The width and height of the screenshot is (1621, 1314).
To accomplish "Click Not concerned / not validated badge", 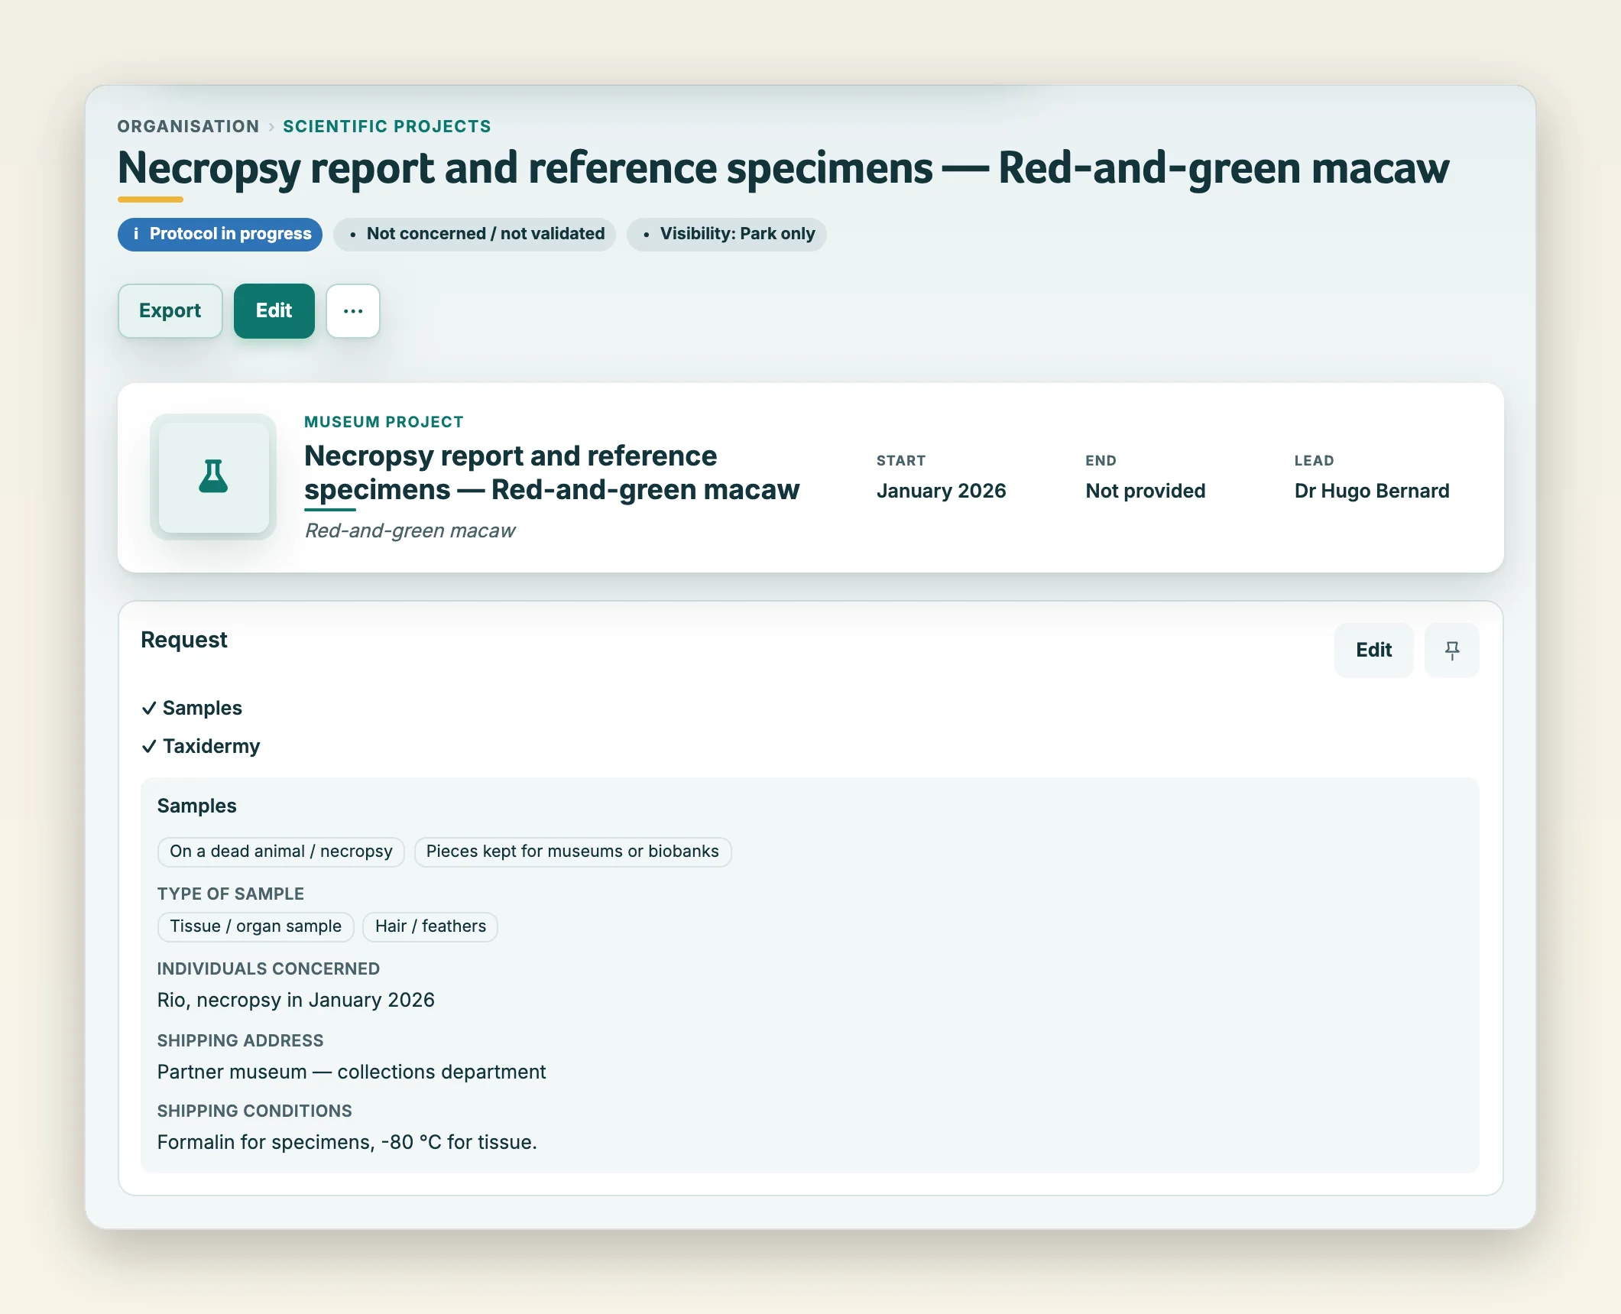I will (475, 234).
